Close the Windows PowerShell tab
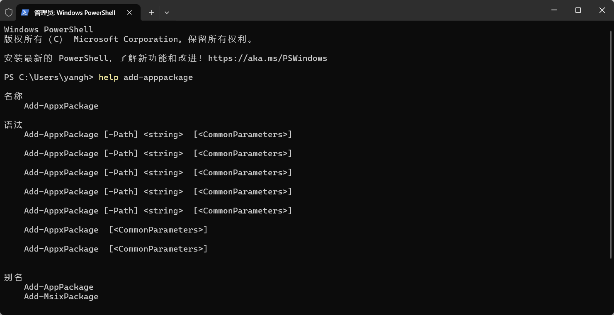The width and height of the screenshot is (614, 315). [x=130, y=12]
